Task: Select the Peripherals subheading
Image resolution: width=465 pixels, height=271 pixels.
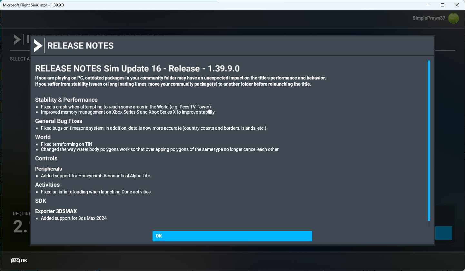Action: pyautogui.click(x=48, y=169)
